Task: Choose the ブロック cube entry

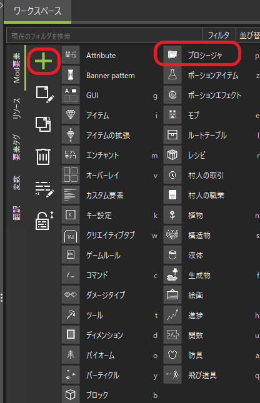Action: (x=111, y=395)
